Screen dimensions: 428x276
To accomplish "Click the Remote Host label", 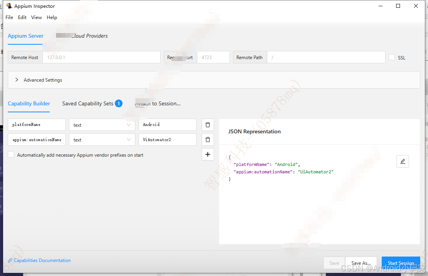I will tap(25, 57).
